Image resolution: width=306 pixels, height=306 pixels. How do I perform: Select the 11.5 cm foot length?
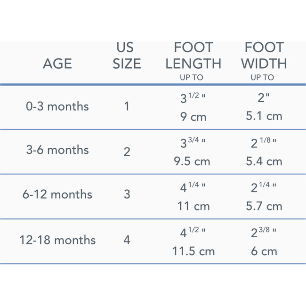[x=193, y=251]
